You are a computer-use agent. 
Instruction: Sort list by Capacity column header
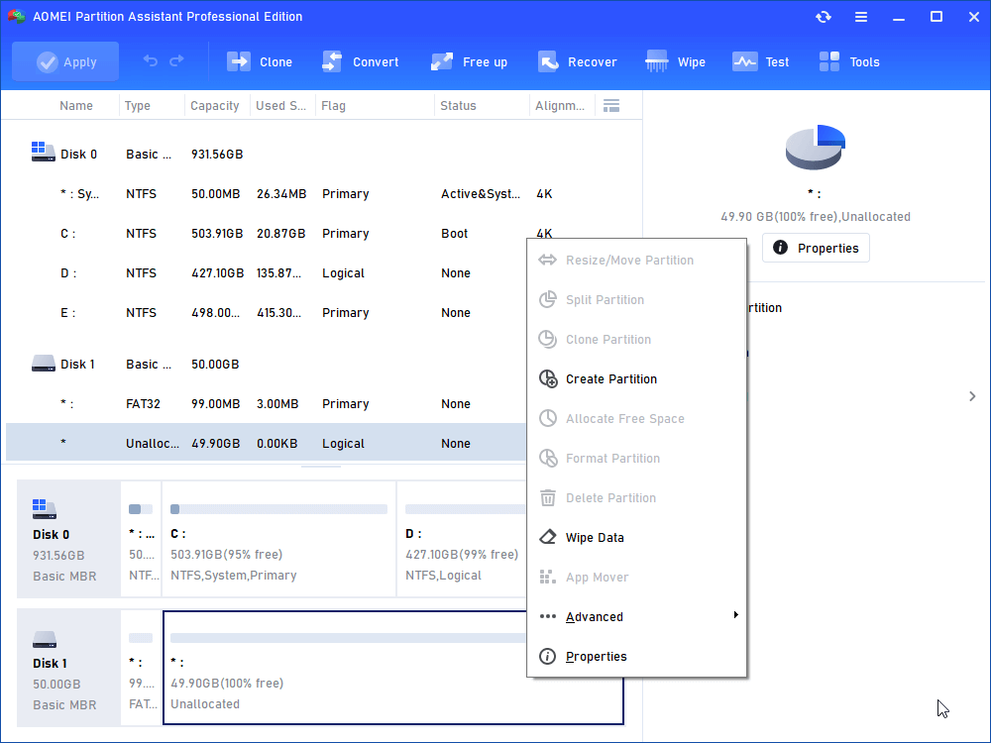(215, 106)
